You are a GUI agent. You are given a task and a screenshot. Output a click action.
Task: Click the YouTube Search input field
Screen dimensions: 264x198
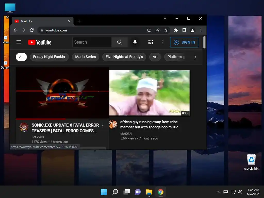pyautogui.click(x=92, y=42)
